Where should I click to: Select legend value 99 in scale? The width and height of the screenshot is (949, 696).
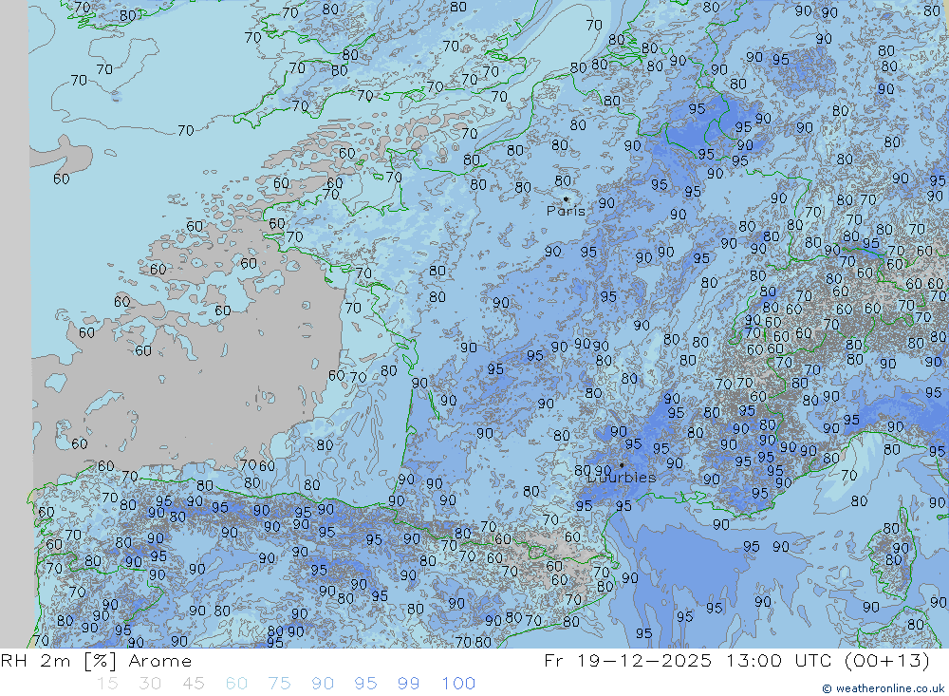point(408,684)
